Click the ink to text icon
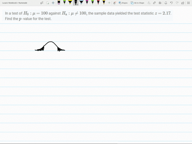Viewport: 192px width, 144px height. click(149, 3)
